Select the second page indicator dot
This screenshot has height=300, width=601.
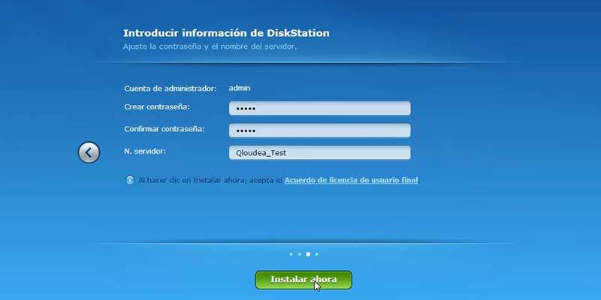(299, 254)
